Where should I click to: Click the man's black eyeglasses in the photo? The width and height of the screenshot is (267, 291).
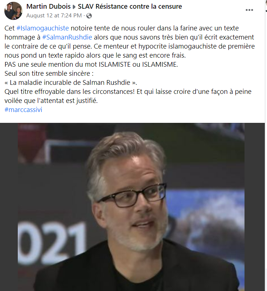point(132,195)
